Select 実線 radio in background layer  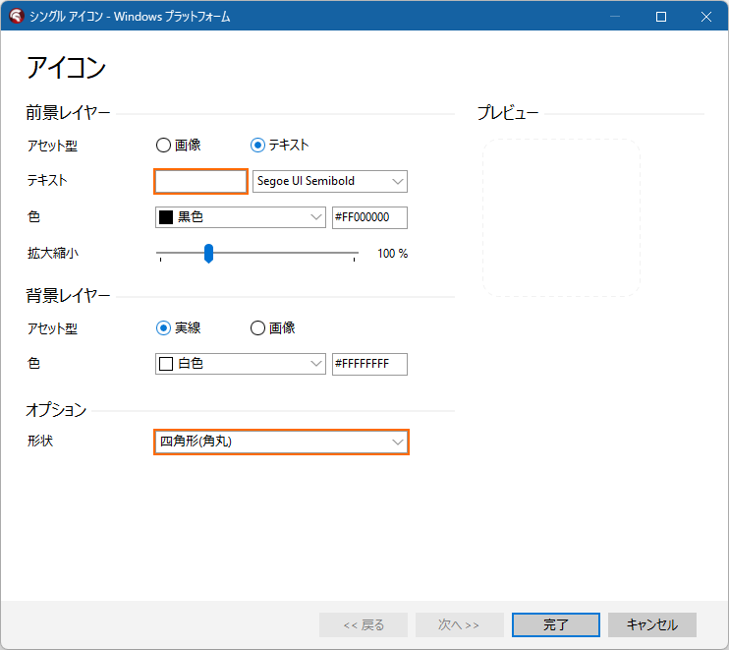coord(179,328)
